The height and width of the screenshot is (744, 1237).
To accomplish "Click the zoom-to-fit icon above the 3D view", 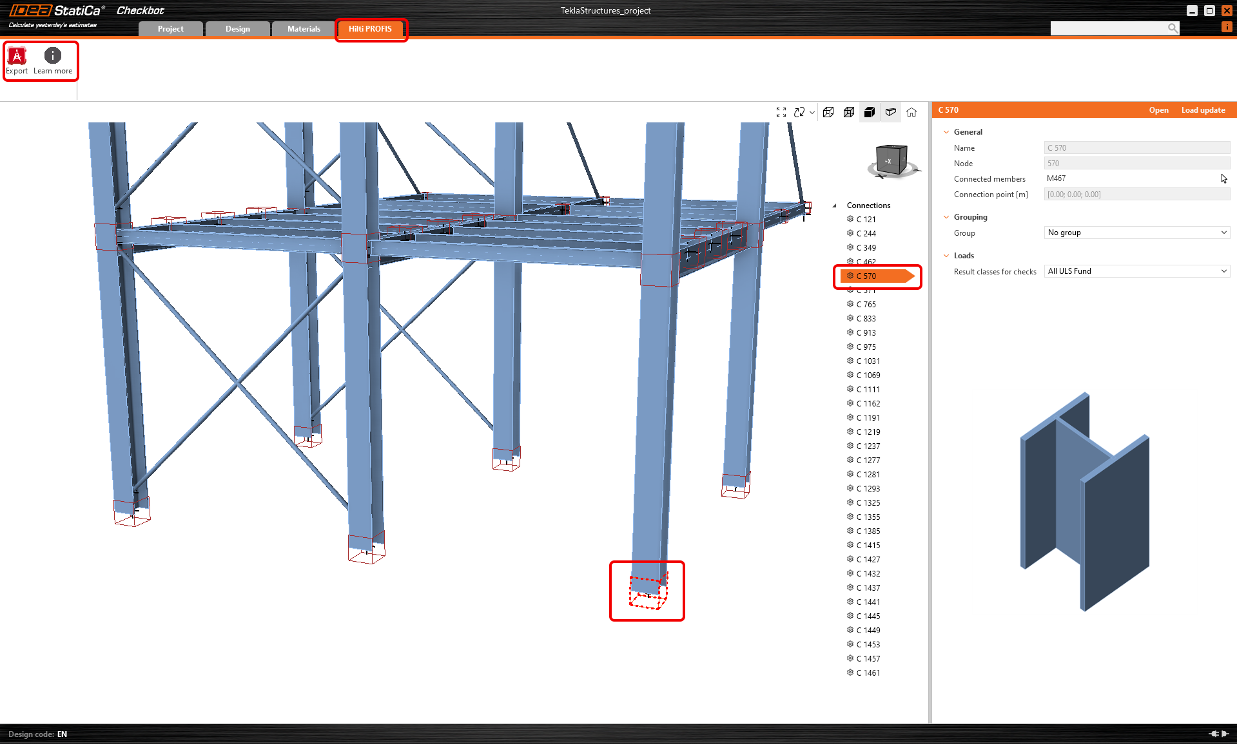I will 781,111.
